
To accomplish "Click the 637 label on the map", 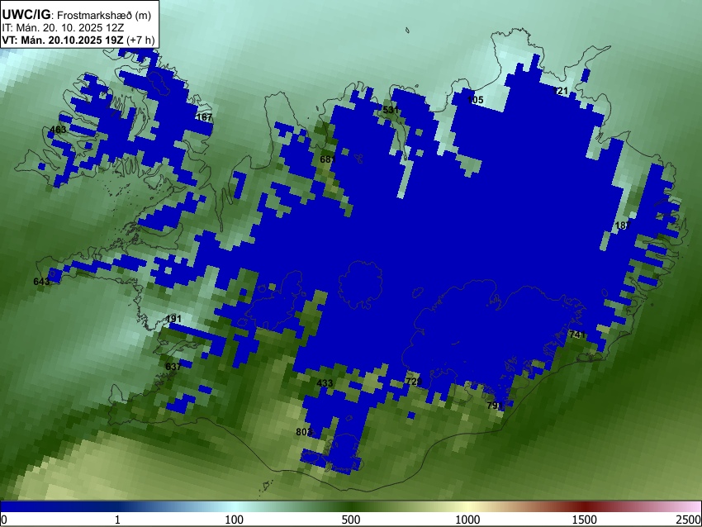I will 173,366.
